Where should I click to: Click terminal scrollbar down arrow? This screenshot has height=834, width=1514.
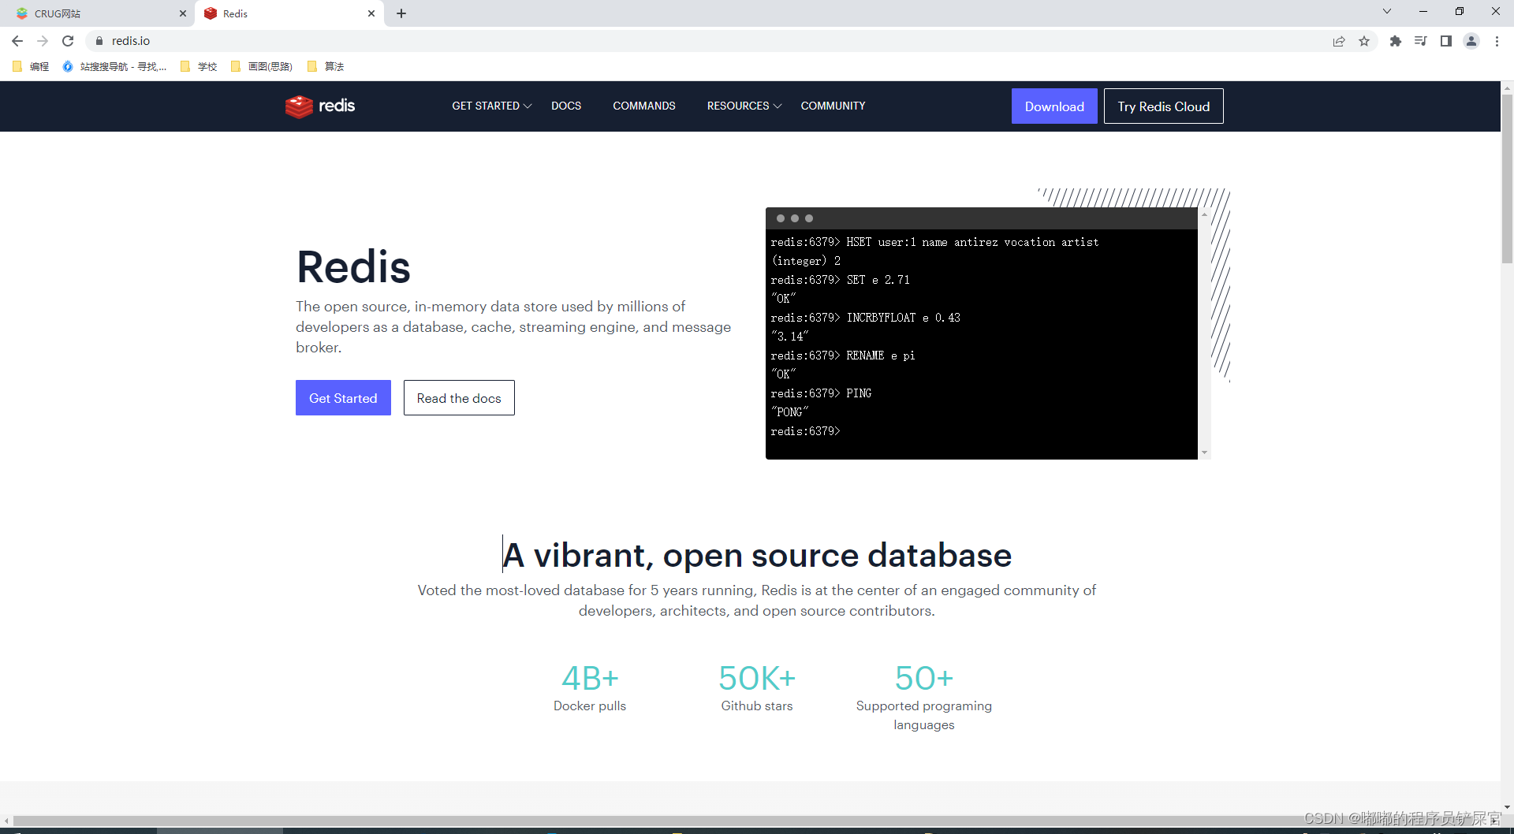tap(1204, 452)
